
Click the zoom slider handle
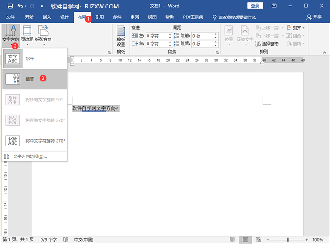pyautogui.click(x=288, y=240)
